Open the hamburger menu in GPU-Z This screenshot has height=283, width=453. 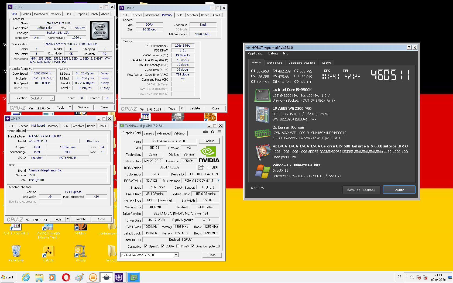click(219, 132)
